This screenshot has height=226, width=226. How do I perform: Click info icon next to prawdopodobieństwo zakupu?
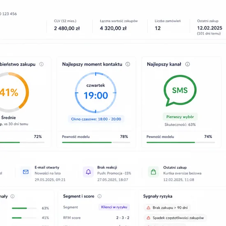[x=42, y=64]
